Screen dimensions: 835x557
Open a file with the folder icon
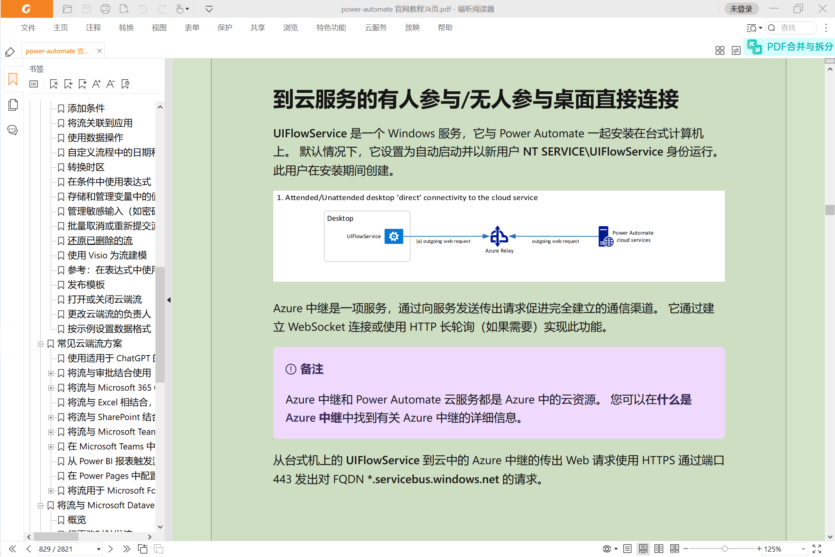coord(68,9)
